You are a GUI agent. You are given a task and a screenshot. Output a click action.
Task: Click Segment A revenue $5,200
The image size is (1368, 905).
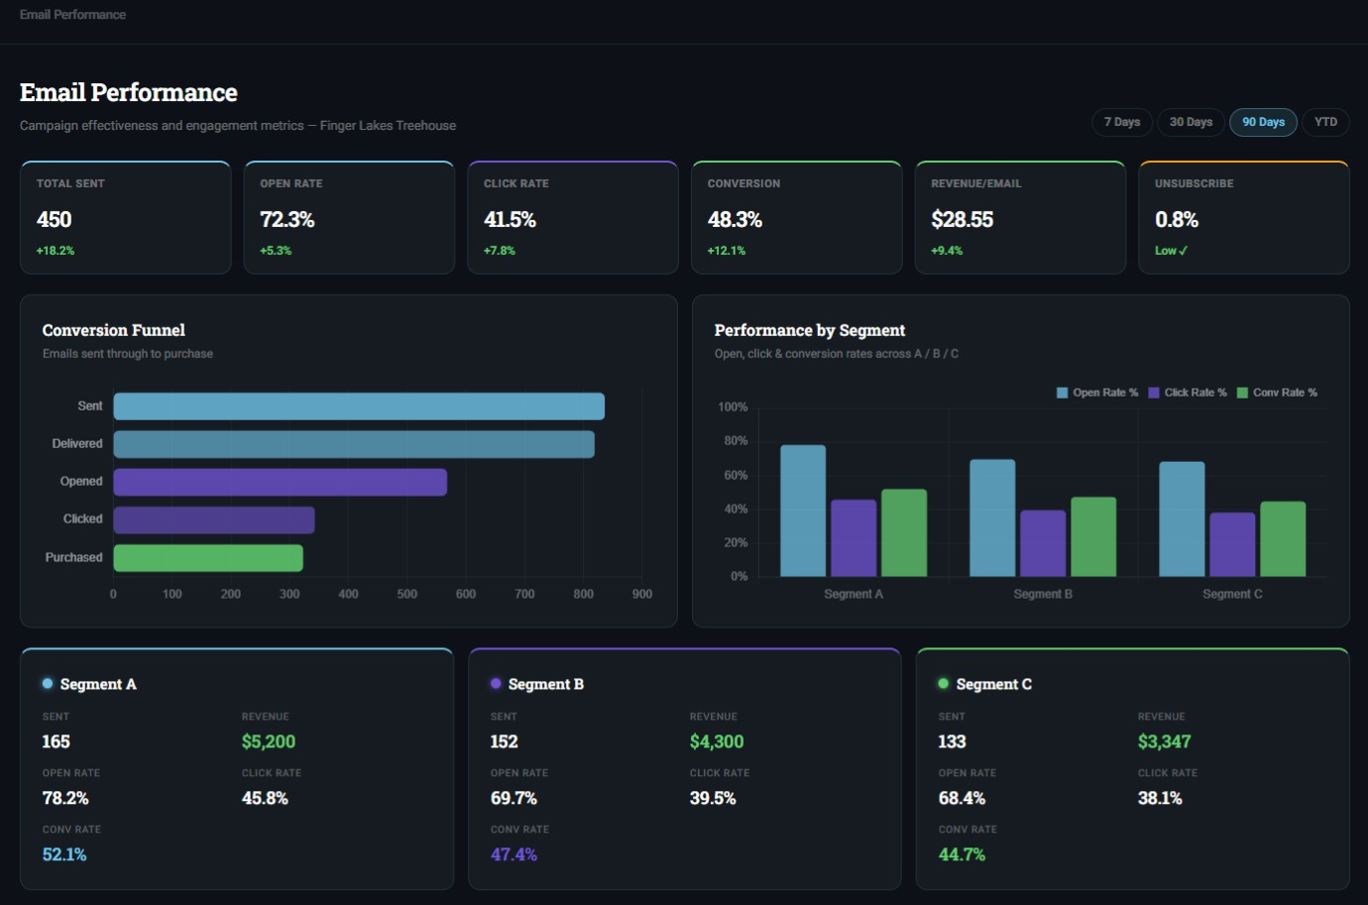269,741
